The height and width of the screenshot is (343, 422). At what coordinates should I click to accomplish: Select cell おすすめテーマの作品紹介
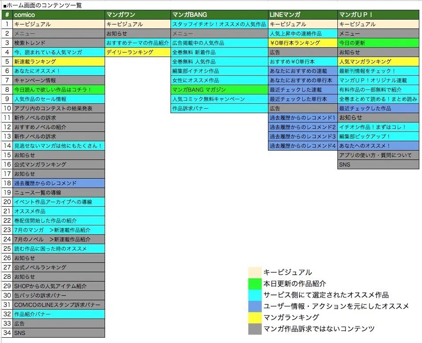click(138, 43)
